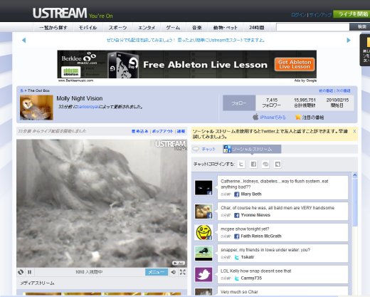
Task: Click the 埋め込み embed link
Action: [139, 131]
